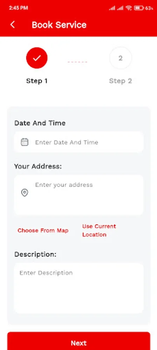Click the Step 2 label text

point(120,81)
